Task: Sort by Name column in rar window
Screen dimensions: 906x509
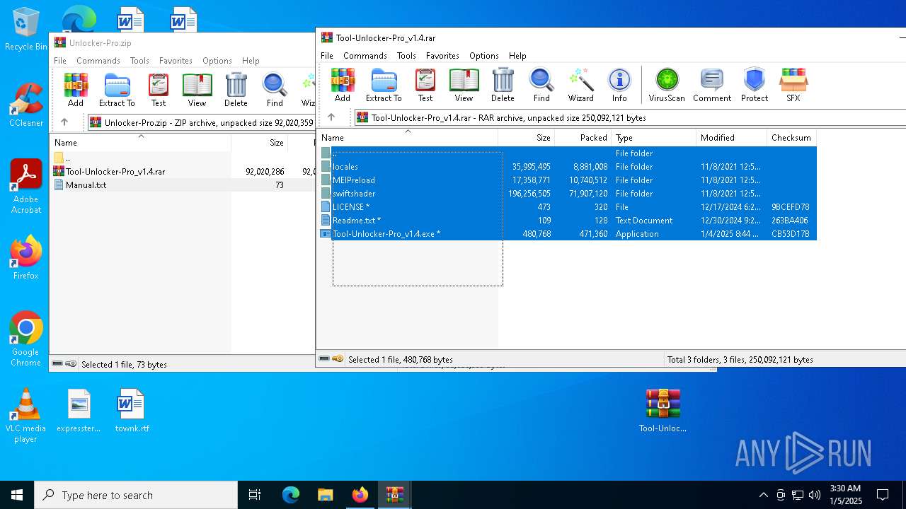Action: click(408, 137)
